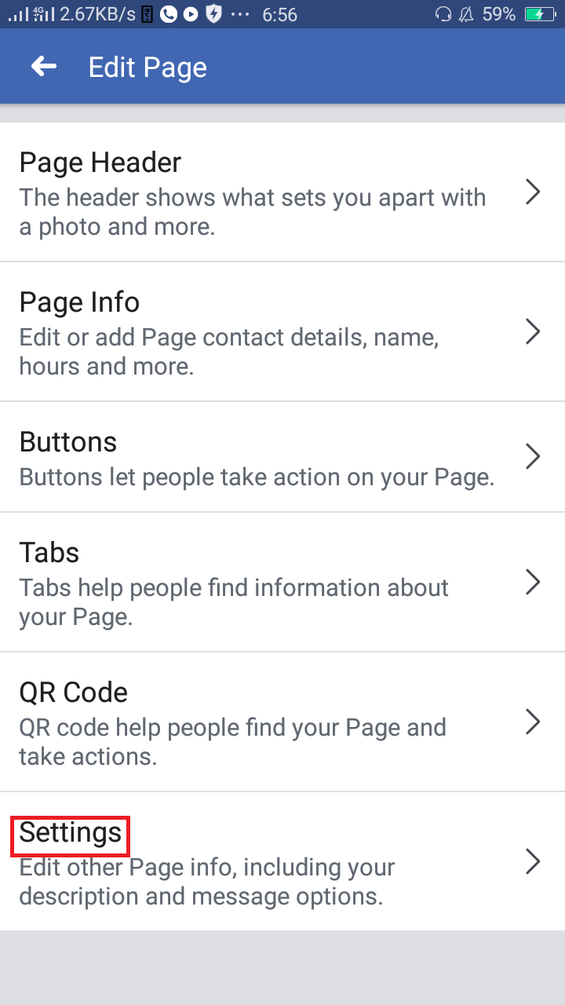Expand Page Info chevron

coord(533,331)
